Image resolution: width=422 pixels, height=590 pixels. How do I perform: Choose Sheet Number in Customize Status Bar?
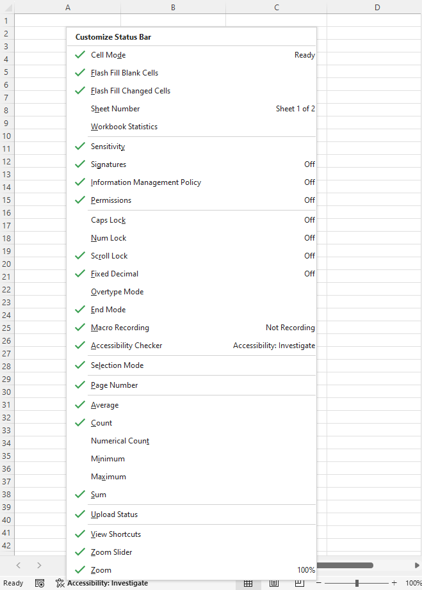click(x=115, y=109)
